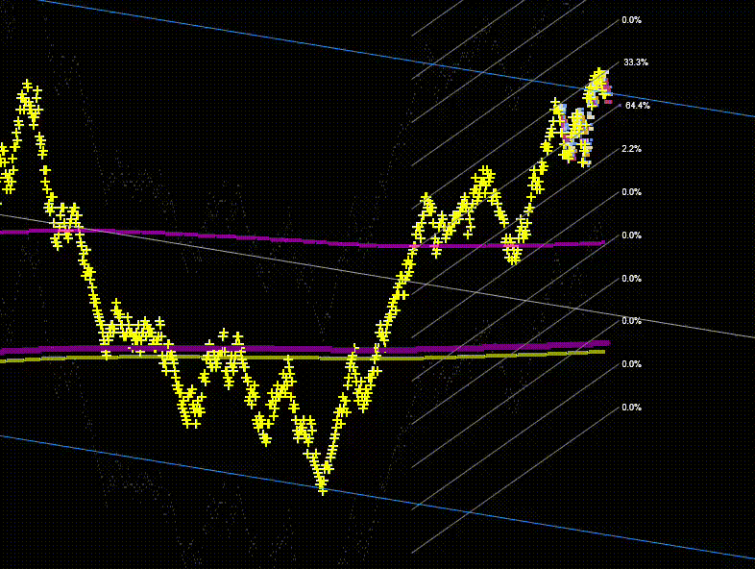Select the 64.4% percentage label
The image size is (755, 569).
tap(637, 106)
